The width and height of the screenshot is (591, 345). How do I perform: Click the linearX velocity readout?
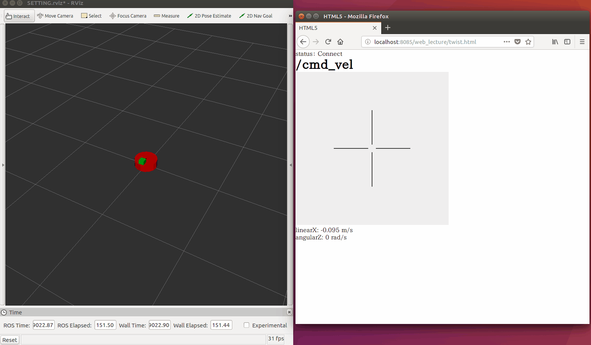324,230
